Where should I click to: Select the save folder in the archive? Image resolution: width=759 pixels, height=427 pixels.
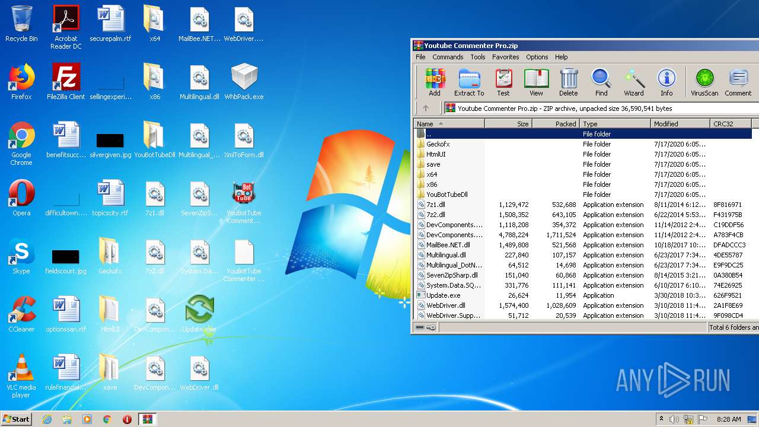point(583,164)
